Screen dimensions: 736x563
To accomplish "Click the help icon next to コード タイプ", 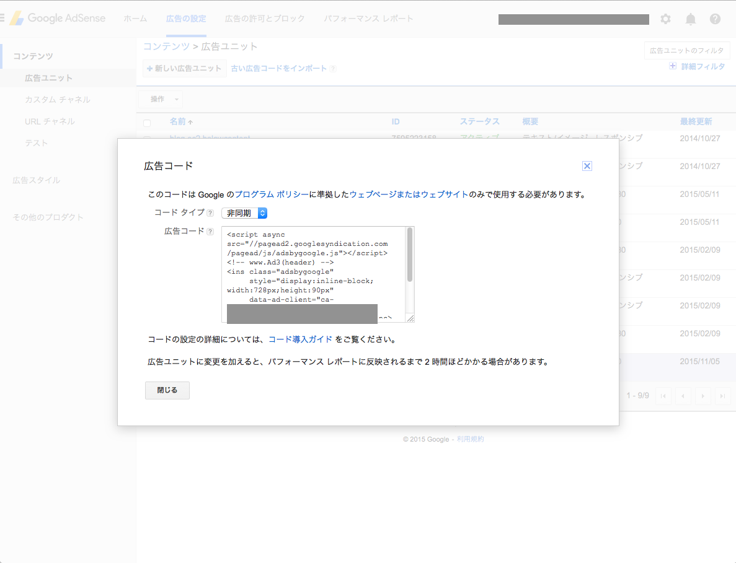I will tap(210, 212).
